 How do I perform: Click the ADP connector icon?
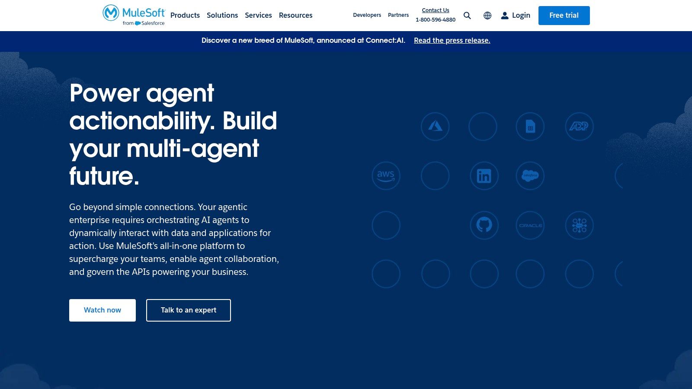580,127
